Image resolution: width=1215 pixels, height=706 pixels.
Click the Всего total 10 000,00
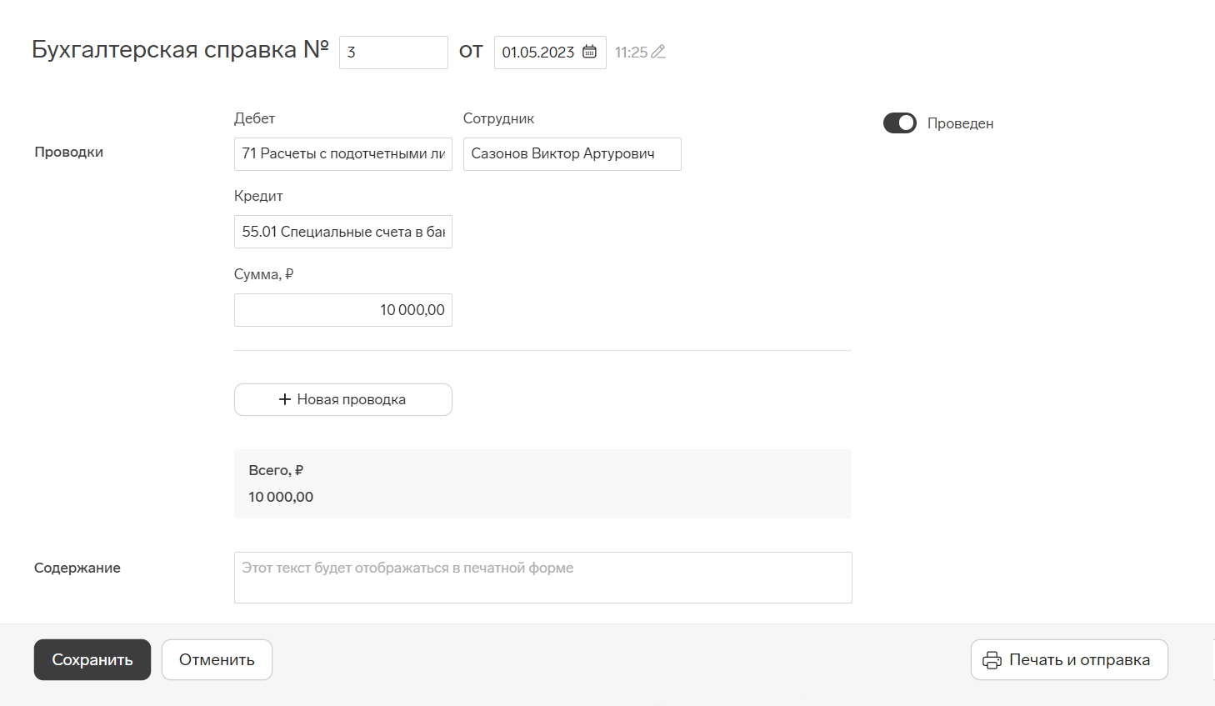pyautogui.click(x=281, y=497)
